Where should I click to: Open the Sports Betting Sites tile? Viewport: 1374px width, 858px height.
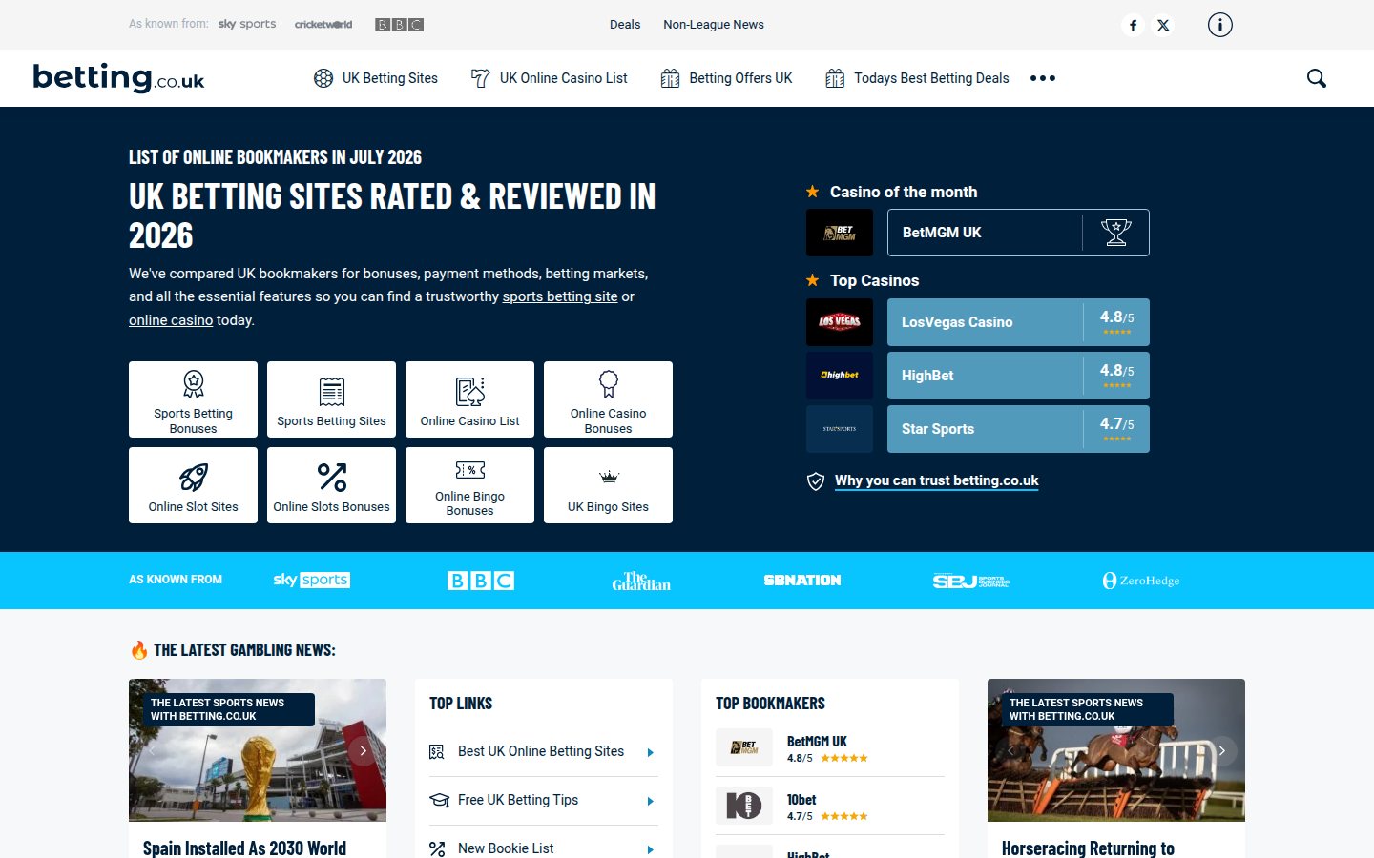point(331,399)
